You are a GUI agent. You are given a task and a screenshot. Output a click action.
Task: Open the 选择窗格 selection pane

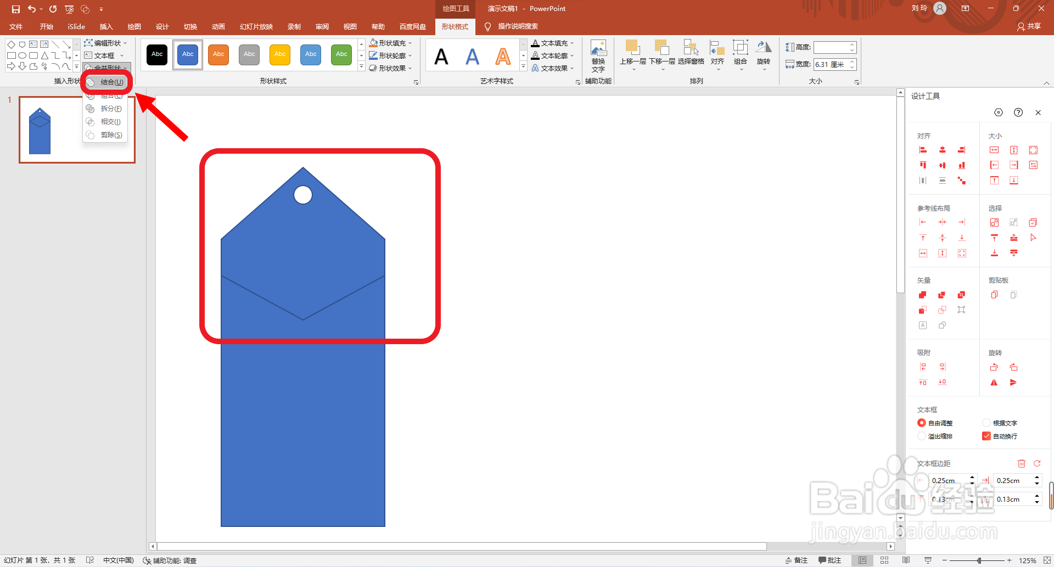tap(691, 53)
